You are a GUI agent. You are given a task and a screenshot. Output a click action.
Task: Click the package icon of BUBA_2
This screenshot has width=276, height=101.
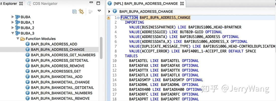tap(17, 28)
